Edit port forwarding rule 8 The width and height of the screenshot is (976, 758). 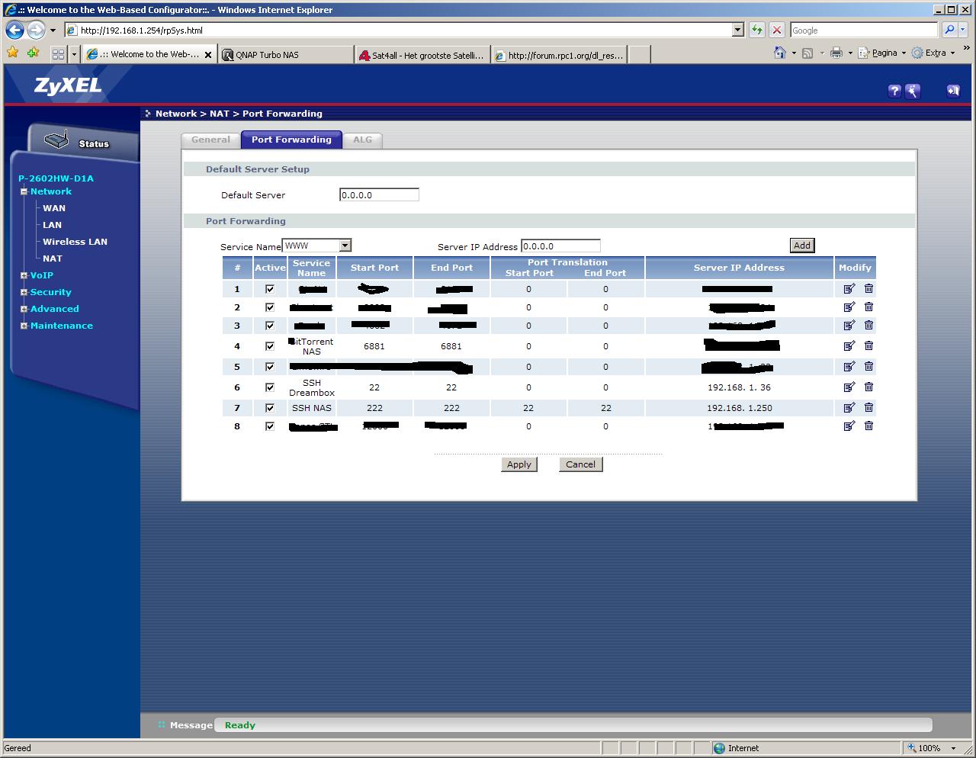849,426
